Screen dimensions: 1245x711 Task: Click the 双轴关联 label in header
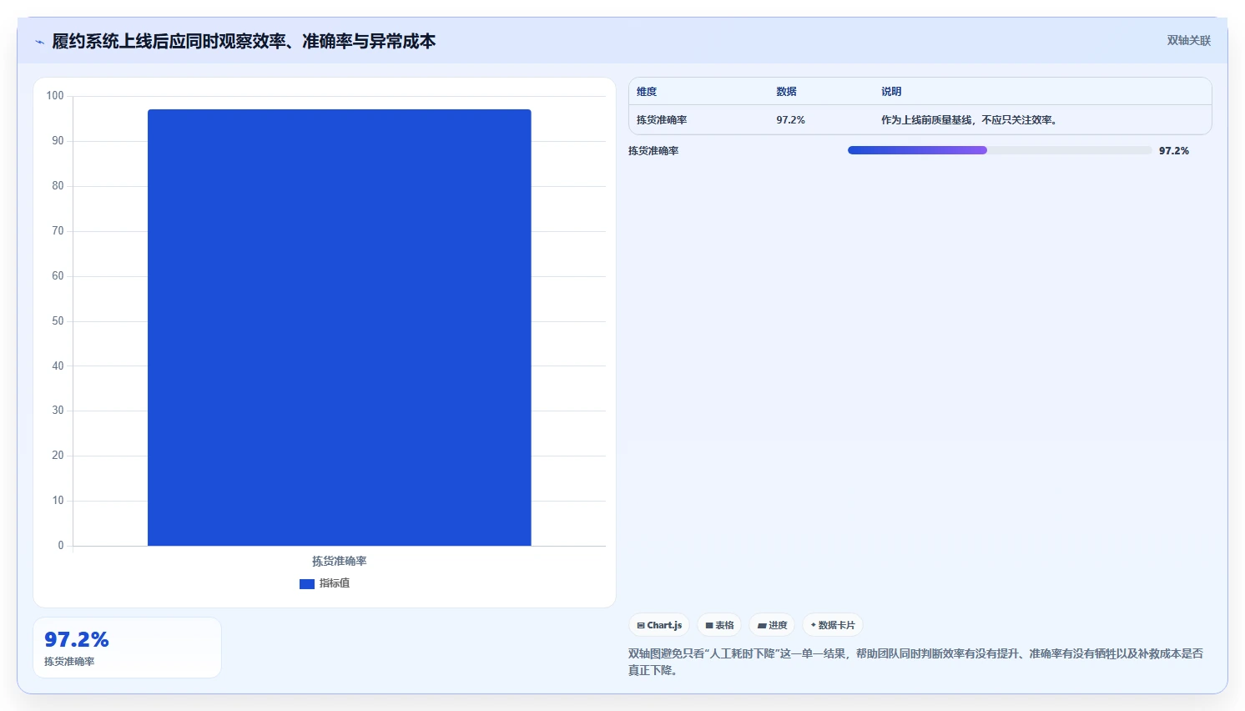[1188, 40]
